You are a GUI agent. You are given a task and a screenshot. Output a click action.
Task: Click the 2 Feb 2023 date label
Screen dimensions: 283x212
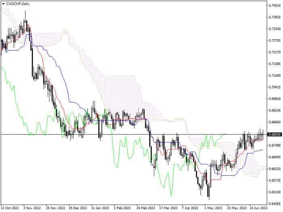click(x=122, y=208)
